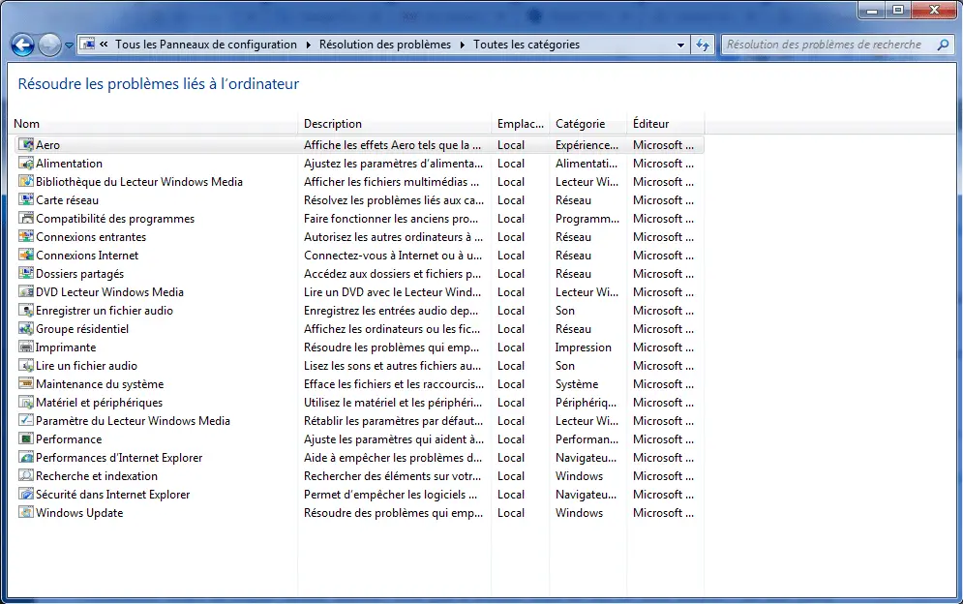Screen dimensions: 963x604
Task: Click the Carte réseau icon
Action: (26, 200)
